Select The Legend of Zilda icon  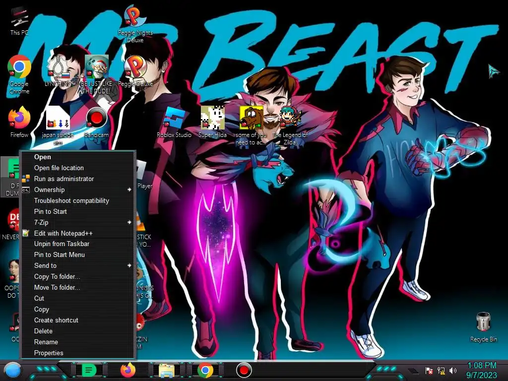click(x=290, y=126)
